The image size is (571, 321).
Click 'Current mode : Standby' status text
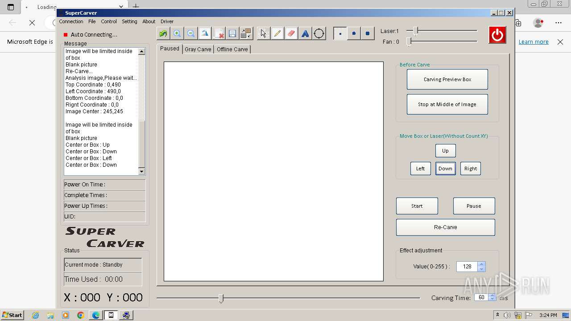point(94,265)
